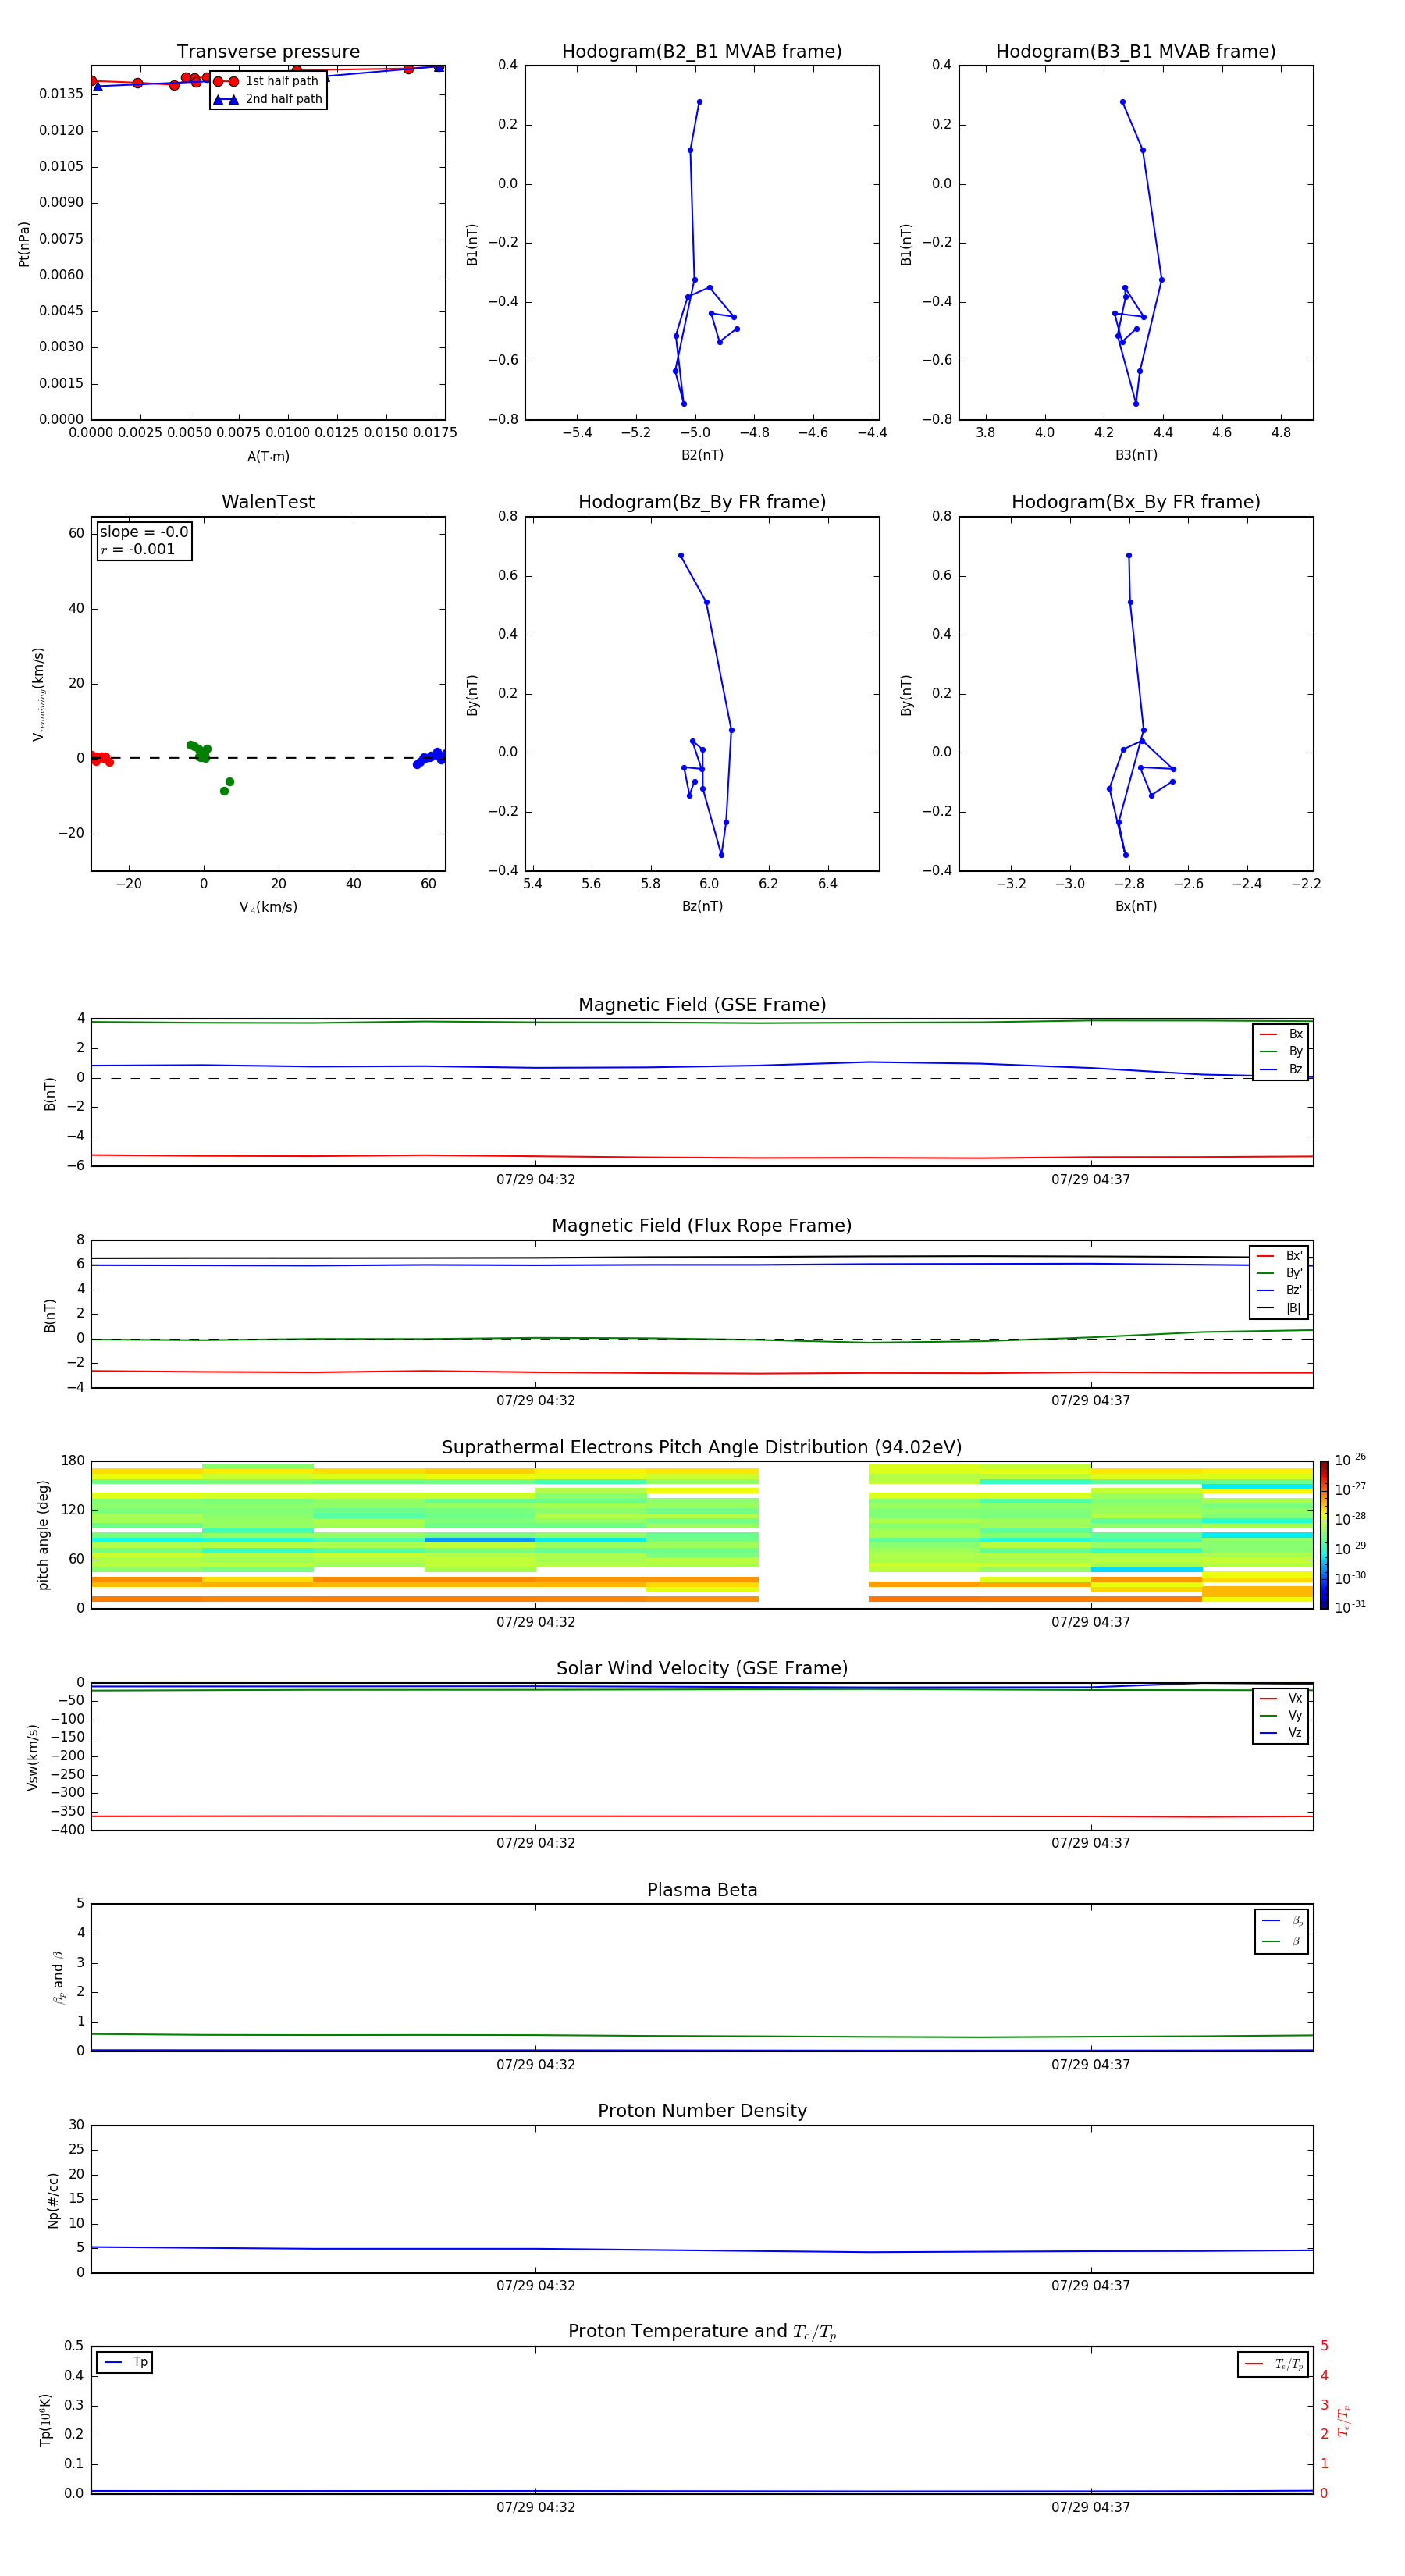Screen dimensions: 1405x2576
Task: Select the |B| entry in Flux Rope legend
Action: click(x=1280, y=1308)
